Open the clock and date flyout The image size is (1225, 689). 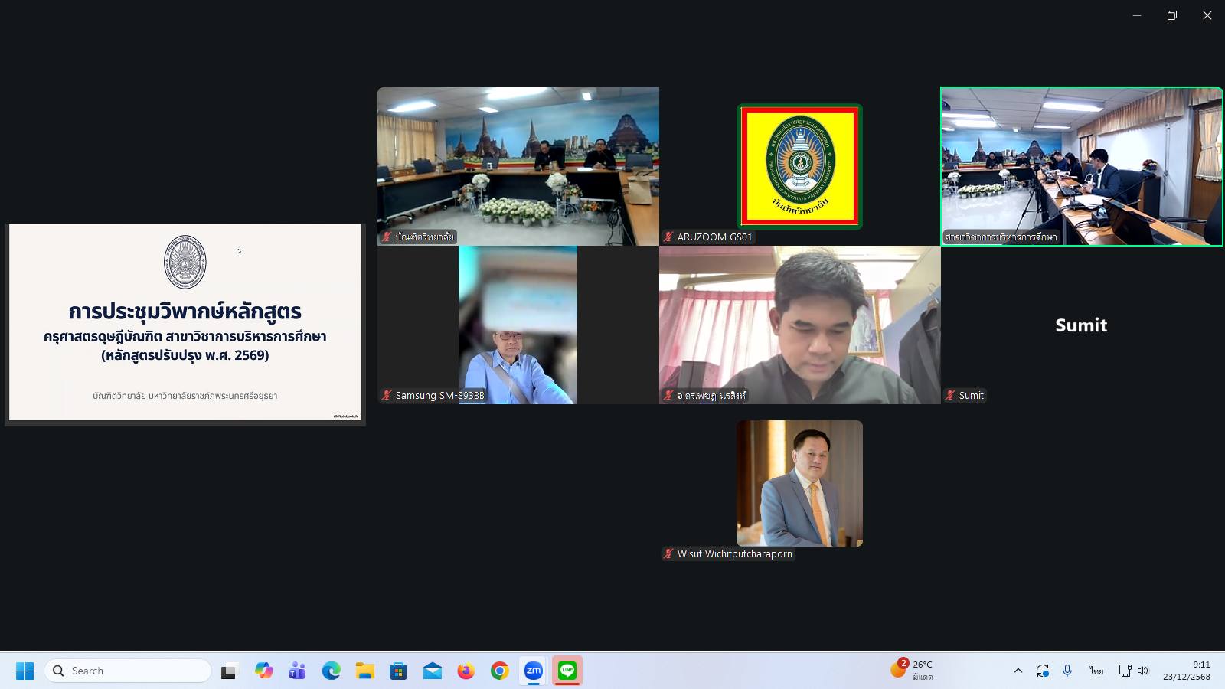tap(1186, 671)
